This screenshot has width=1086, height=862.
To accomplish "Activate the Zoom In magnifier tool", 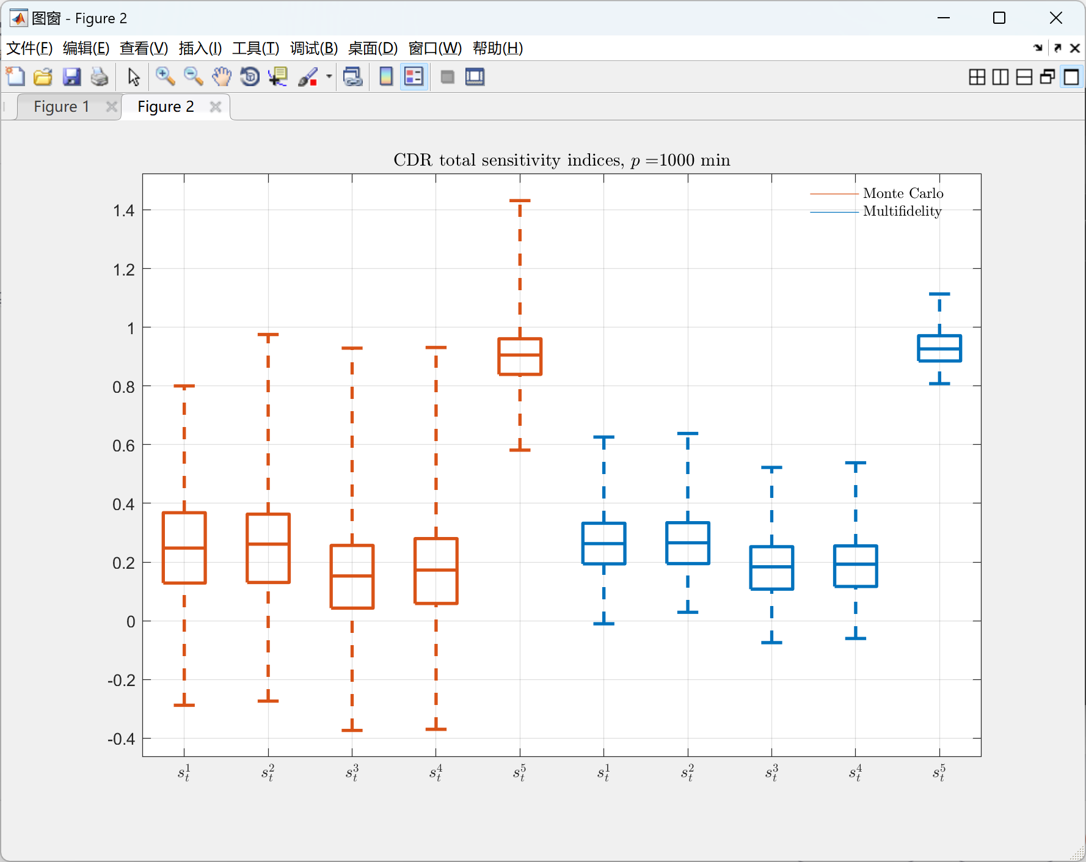I will pos(165,77).
